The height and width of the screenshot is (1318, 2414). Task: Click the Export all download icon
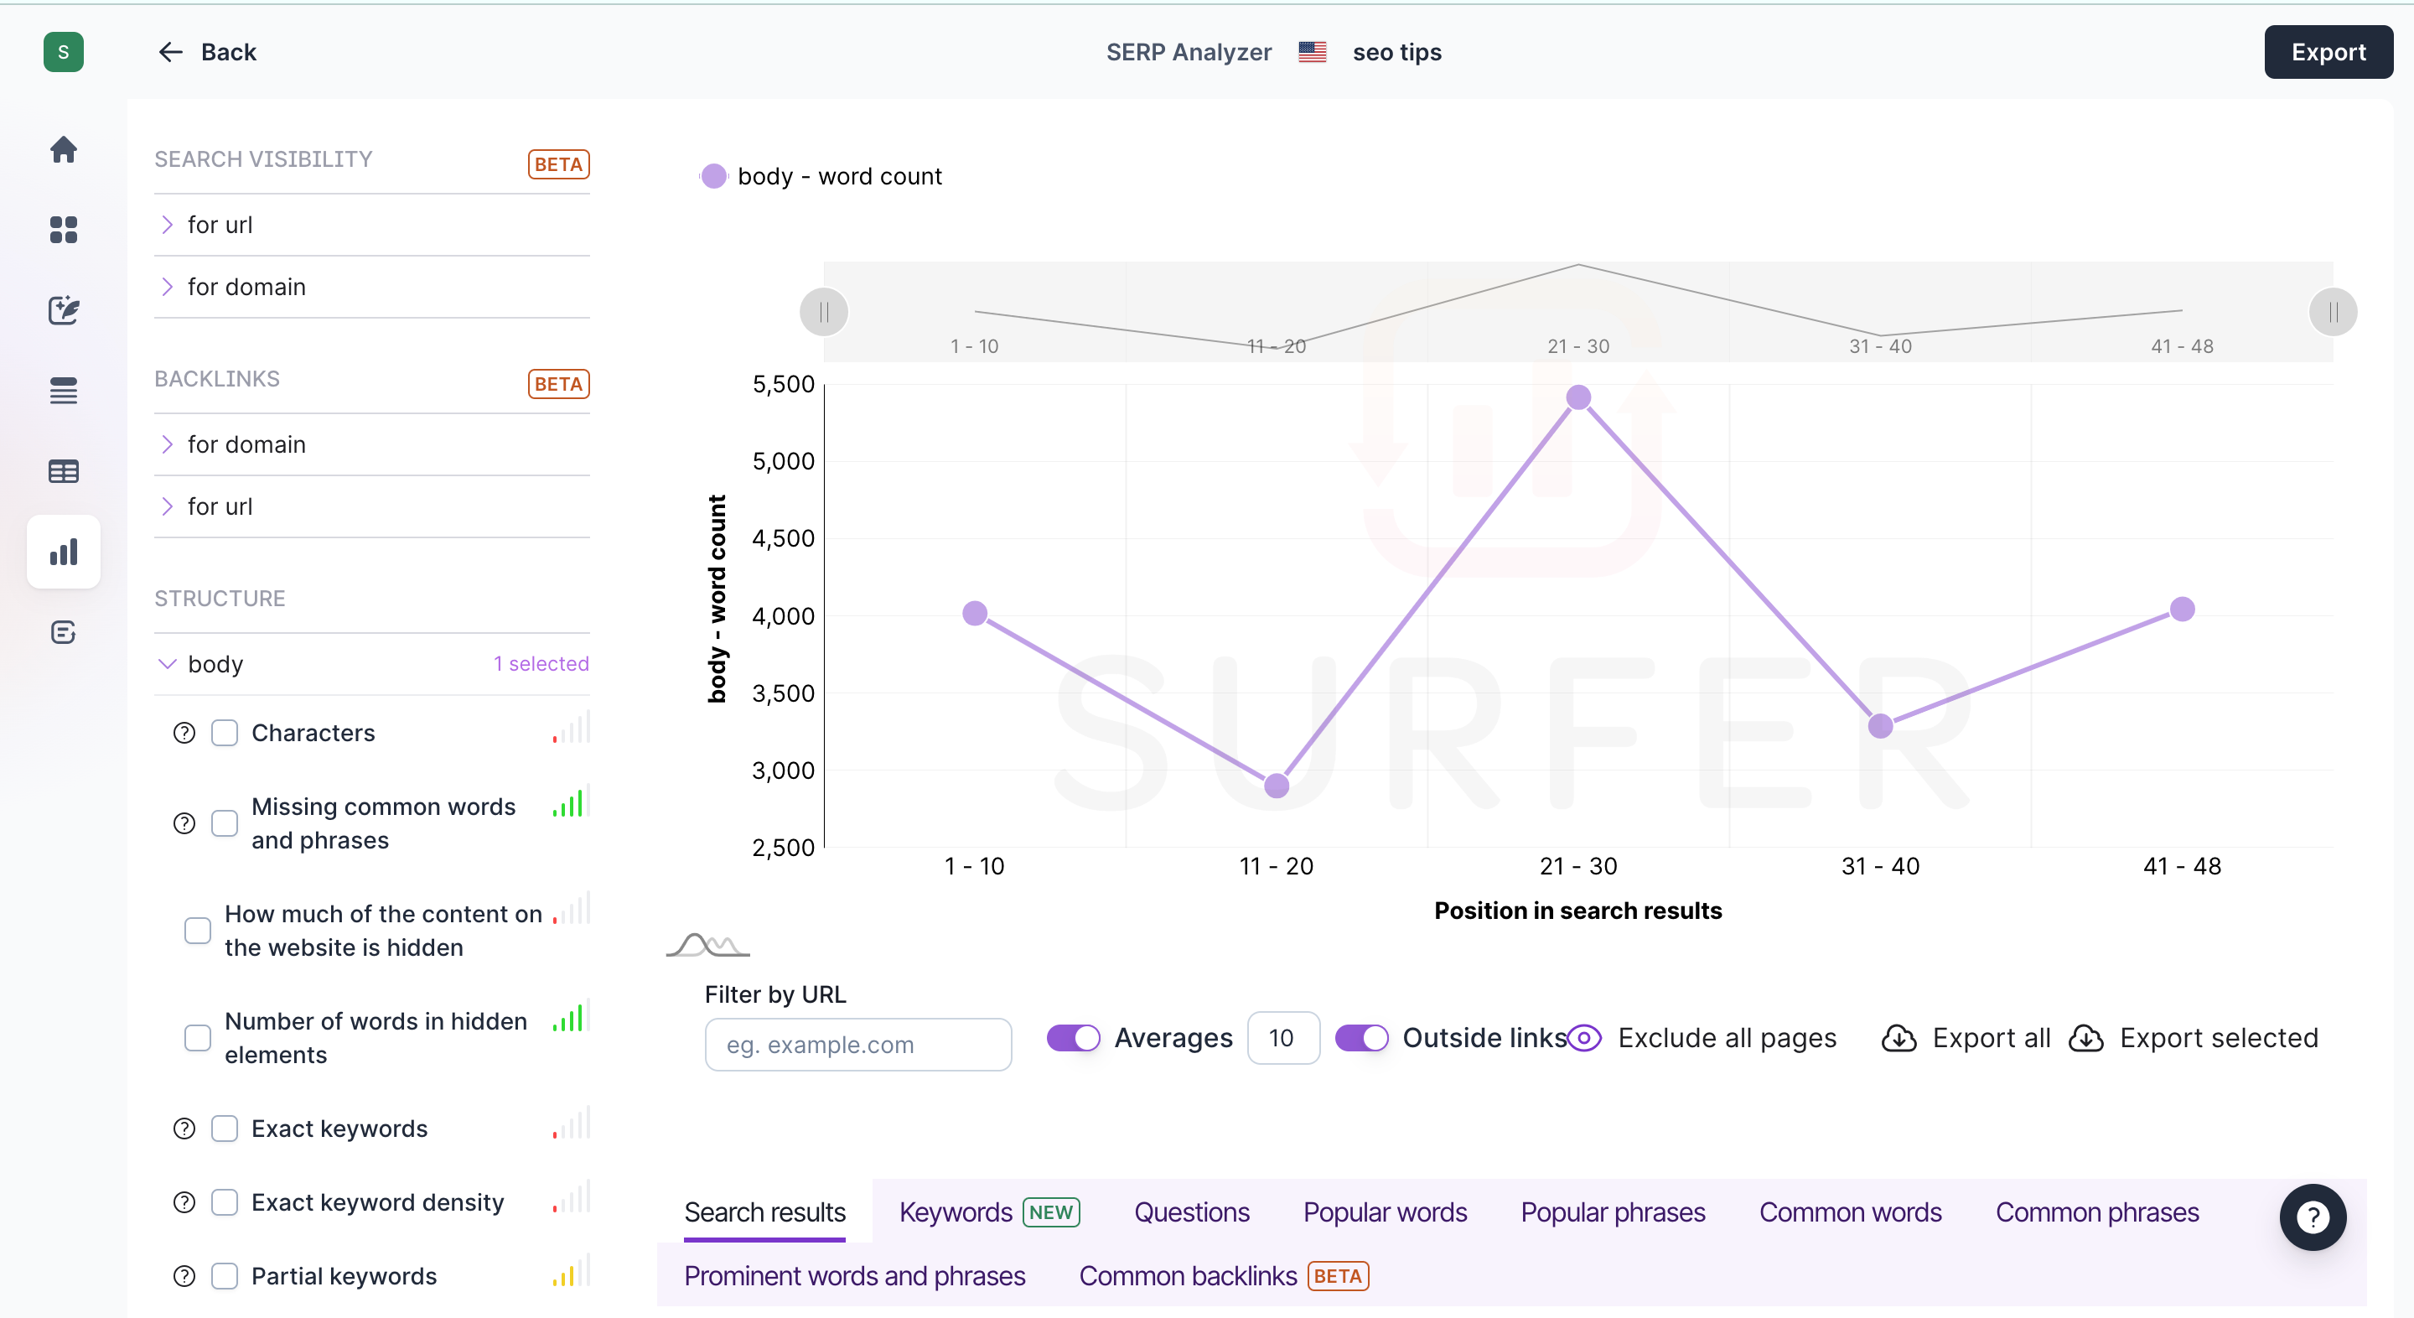tap(1899, 1038)
